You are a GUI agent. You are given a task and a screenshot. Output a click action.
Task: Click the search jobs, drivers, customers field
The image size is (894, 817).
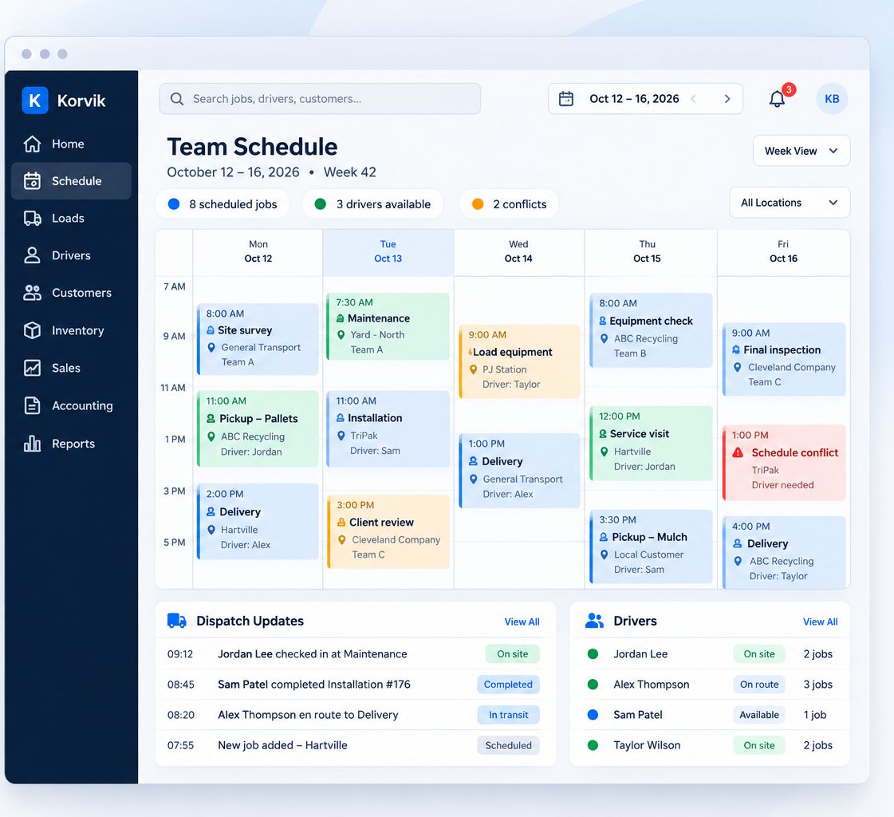click(x=320, y=99)
